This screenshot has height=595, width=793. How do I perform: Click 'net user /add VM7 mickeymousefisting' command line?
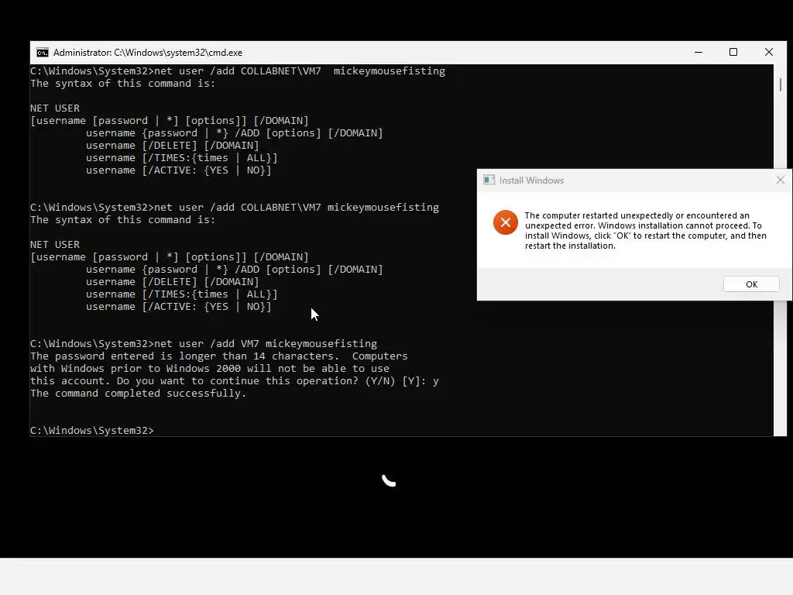[x=204, y=344]
